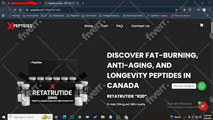The width and height of the screenshot is (213, 120).
Task: Show hidden system tray icons
Action: click(x=185, y=117)
